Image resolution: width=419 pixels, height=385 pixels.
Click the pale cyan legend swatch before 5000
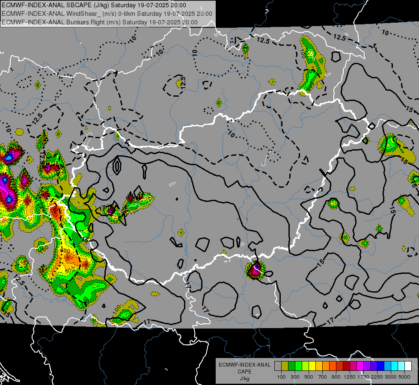pyautogui.click(x=401, y=366)
